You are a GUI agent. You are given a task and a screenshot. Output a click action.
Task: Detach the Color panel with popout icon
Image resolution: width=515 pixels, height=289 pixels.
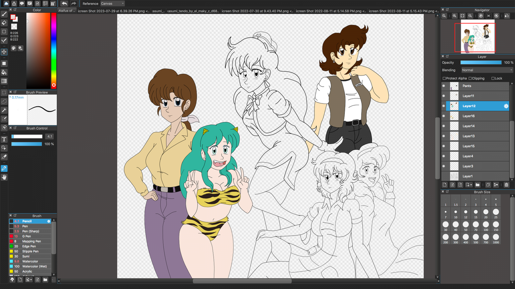15,10
